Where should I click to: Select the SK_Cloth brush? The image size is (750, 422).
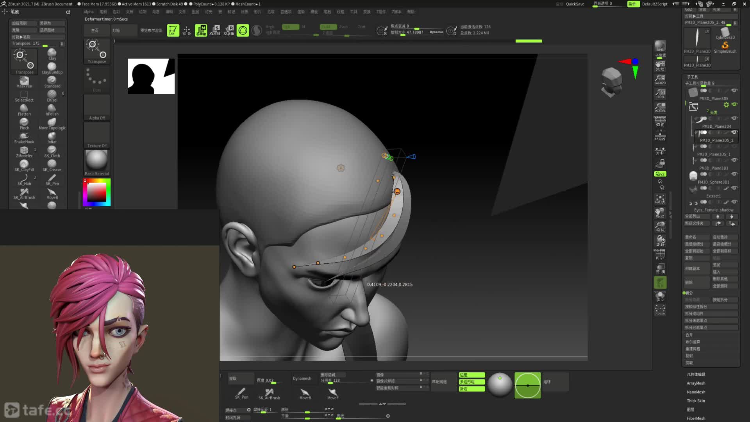pyautogui.click(x=52, y=152)
